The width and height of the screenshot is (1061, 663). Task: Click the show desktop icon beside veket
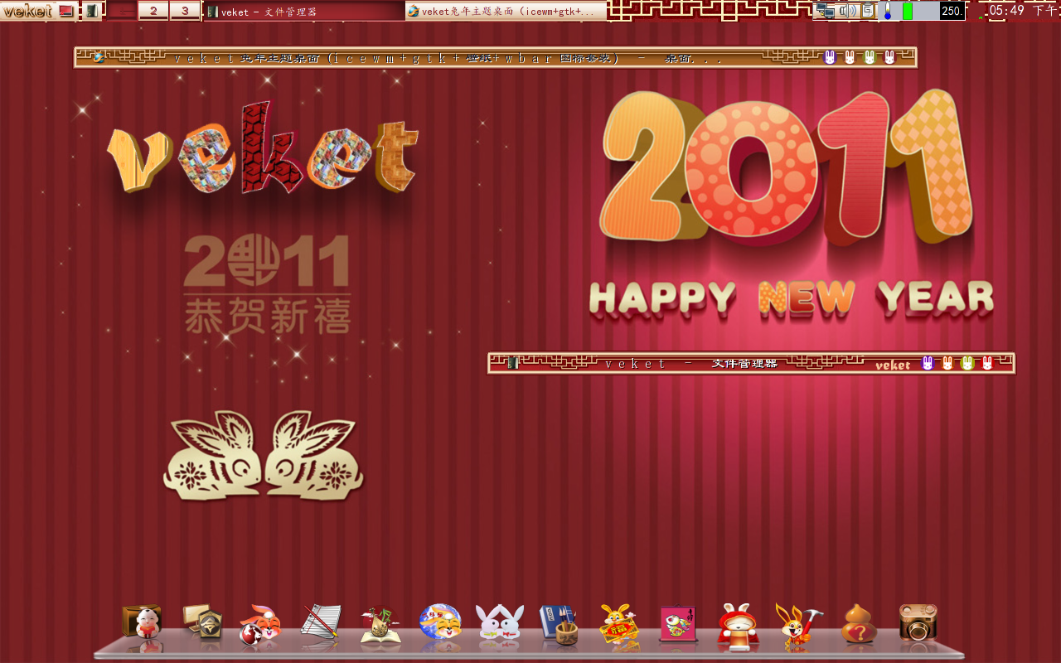tap(66, 11)
